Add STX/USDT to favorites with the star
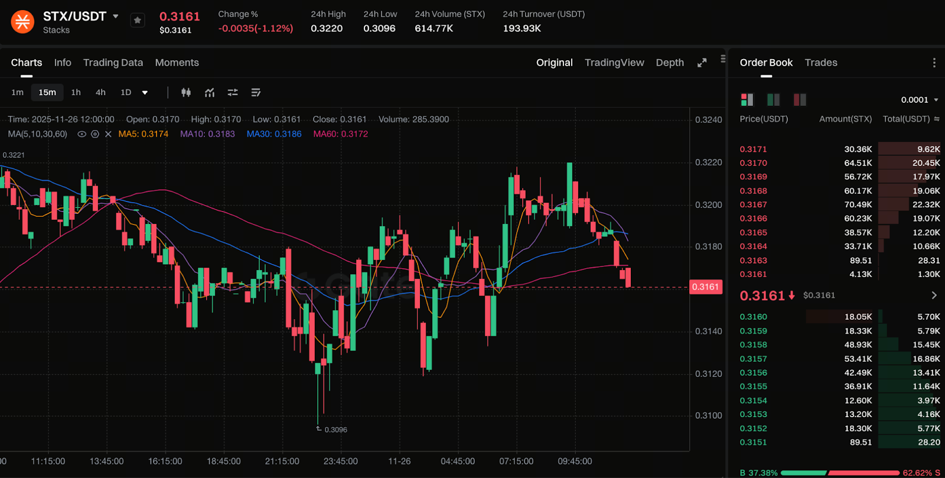The width and height of the screenshot is (945, 478). [x=138, y=20]
